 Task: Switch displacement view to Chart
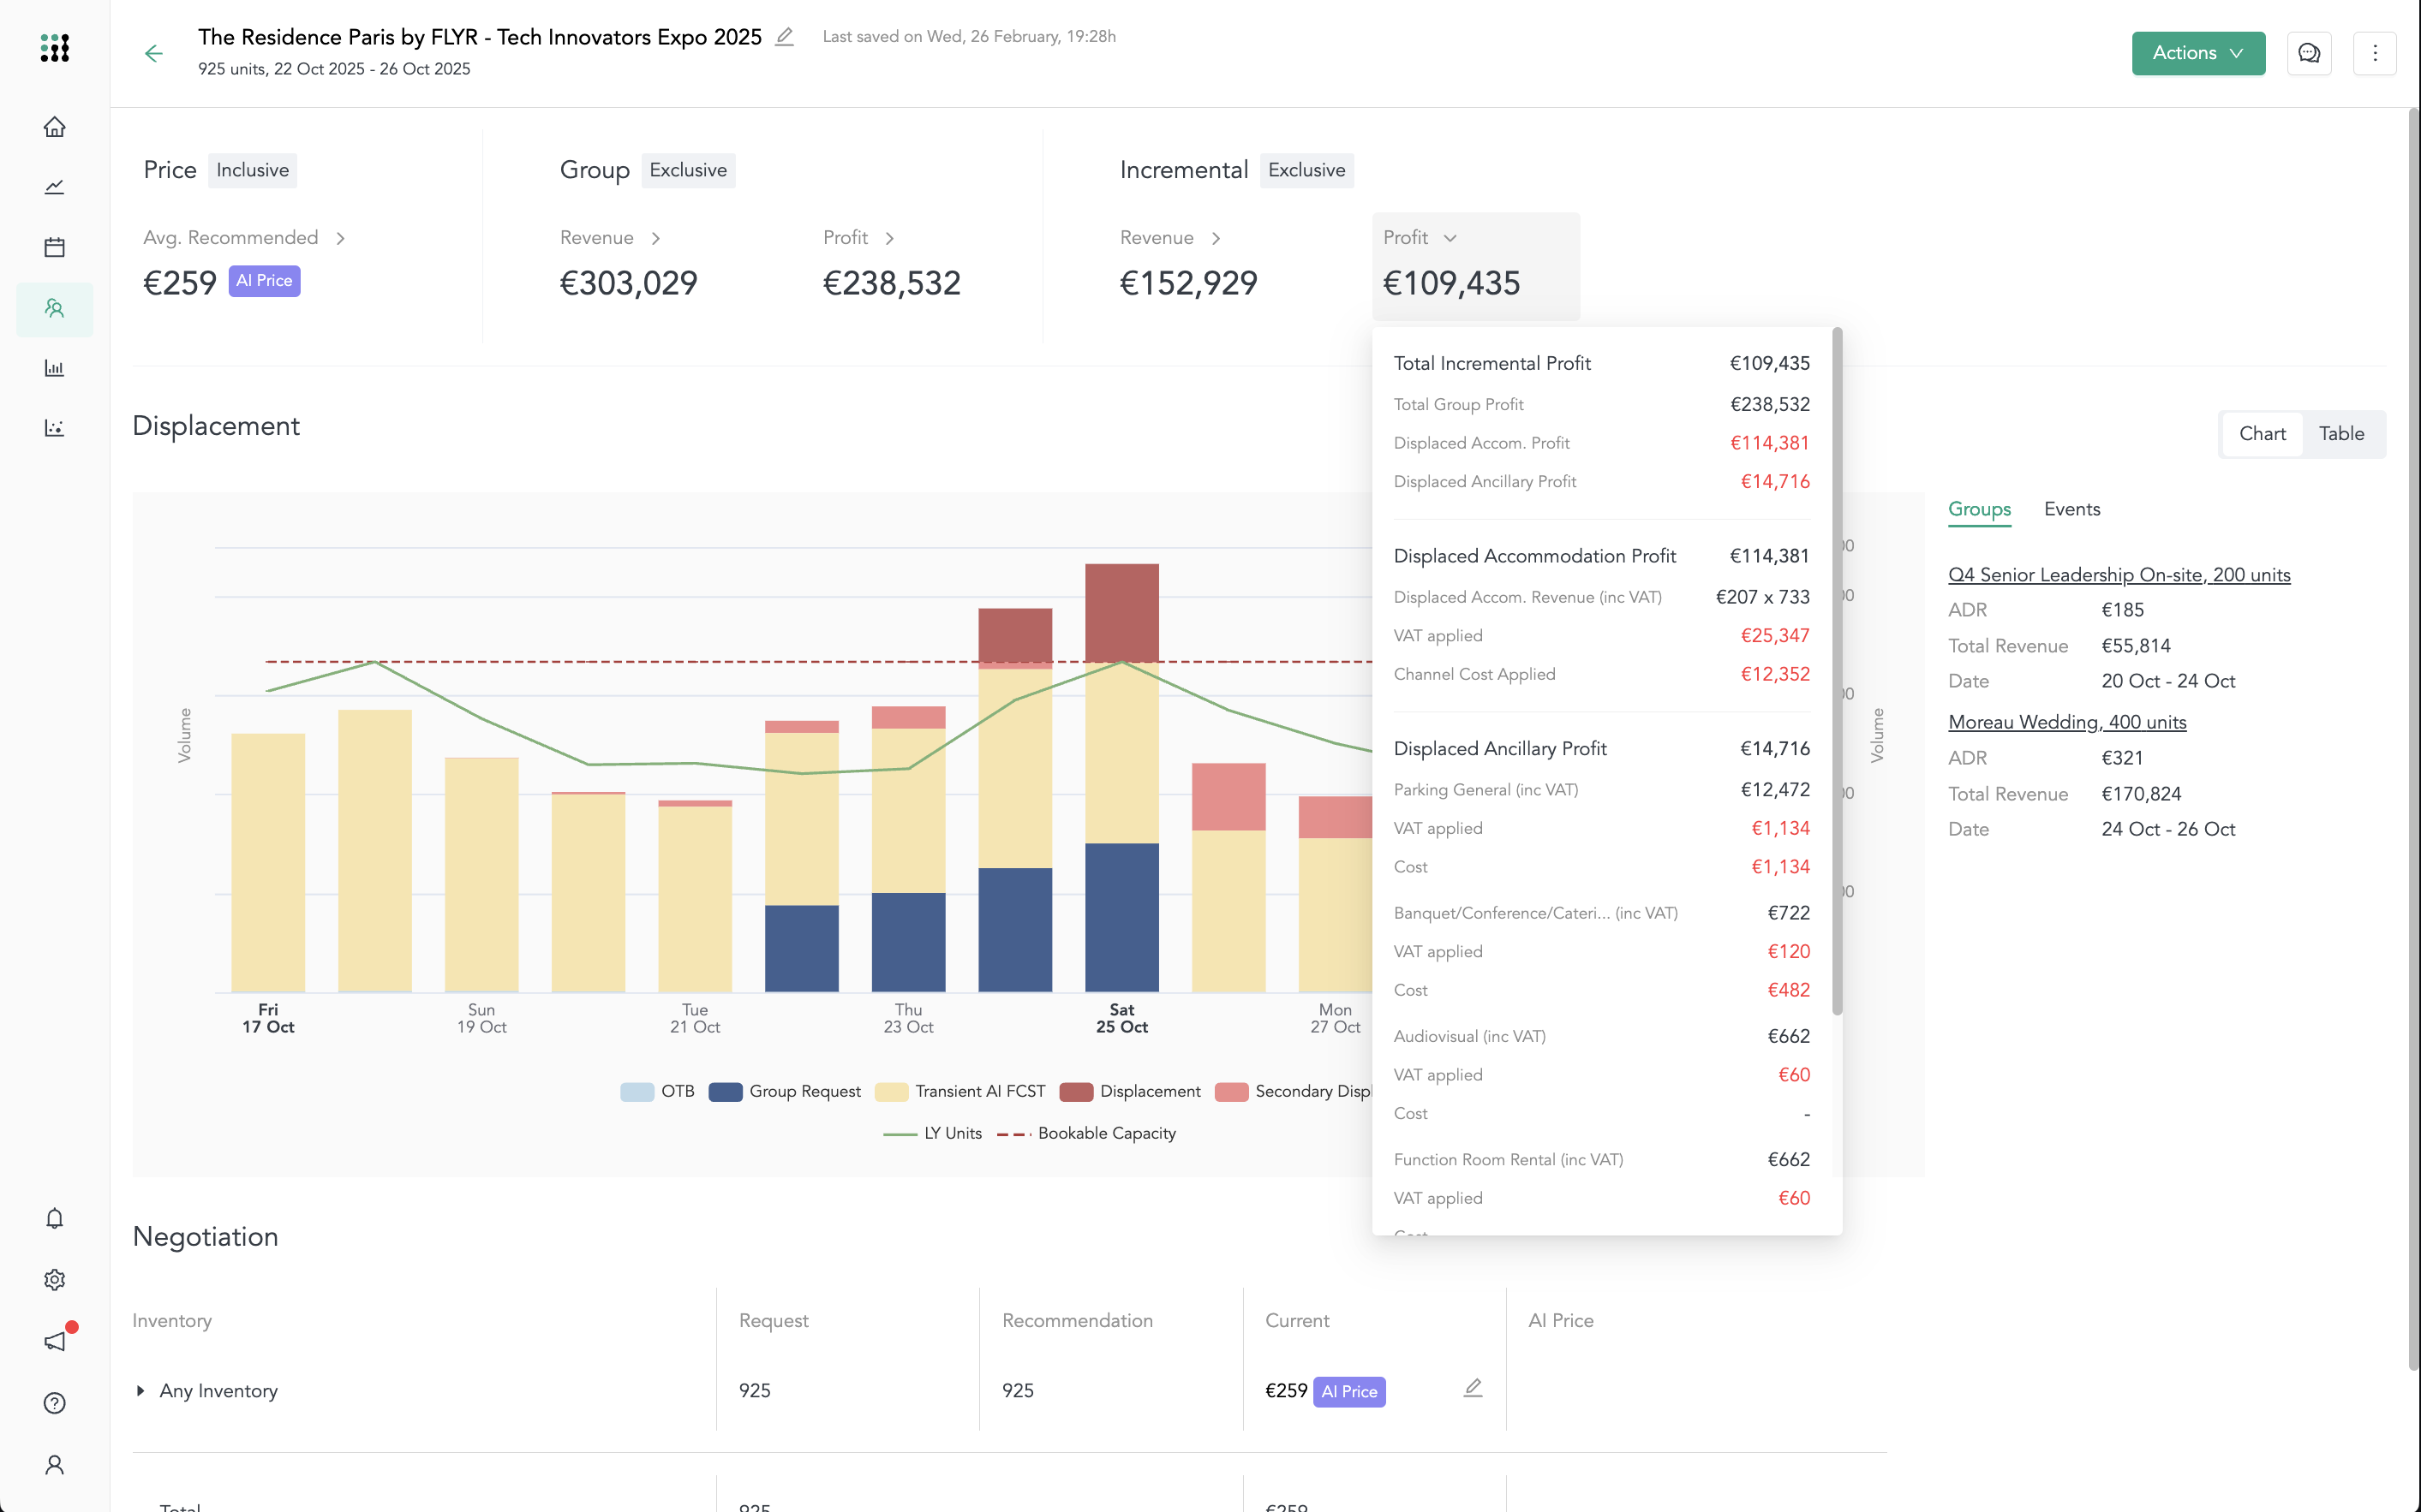click(x=2262, y=434)
